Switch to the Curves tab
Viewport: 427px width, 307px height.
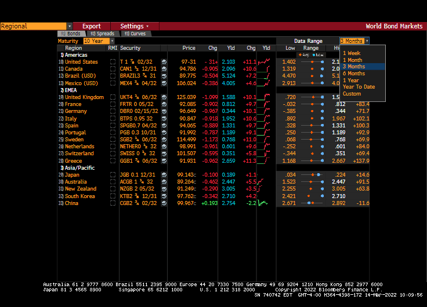pos(134,34)
